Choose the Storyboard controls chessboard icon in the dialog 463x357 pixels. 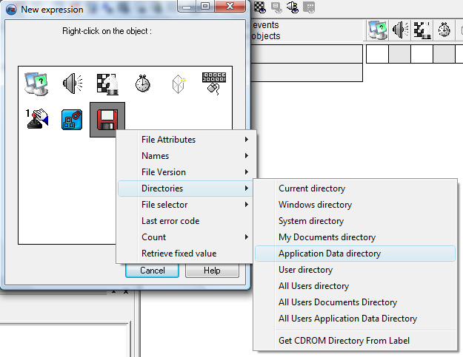click(x=107, y=83)
